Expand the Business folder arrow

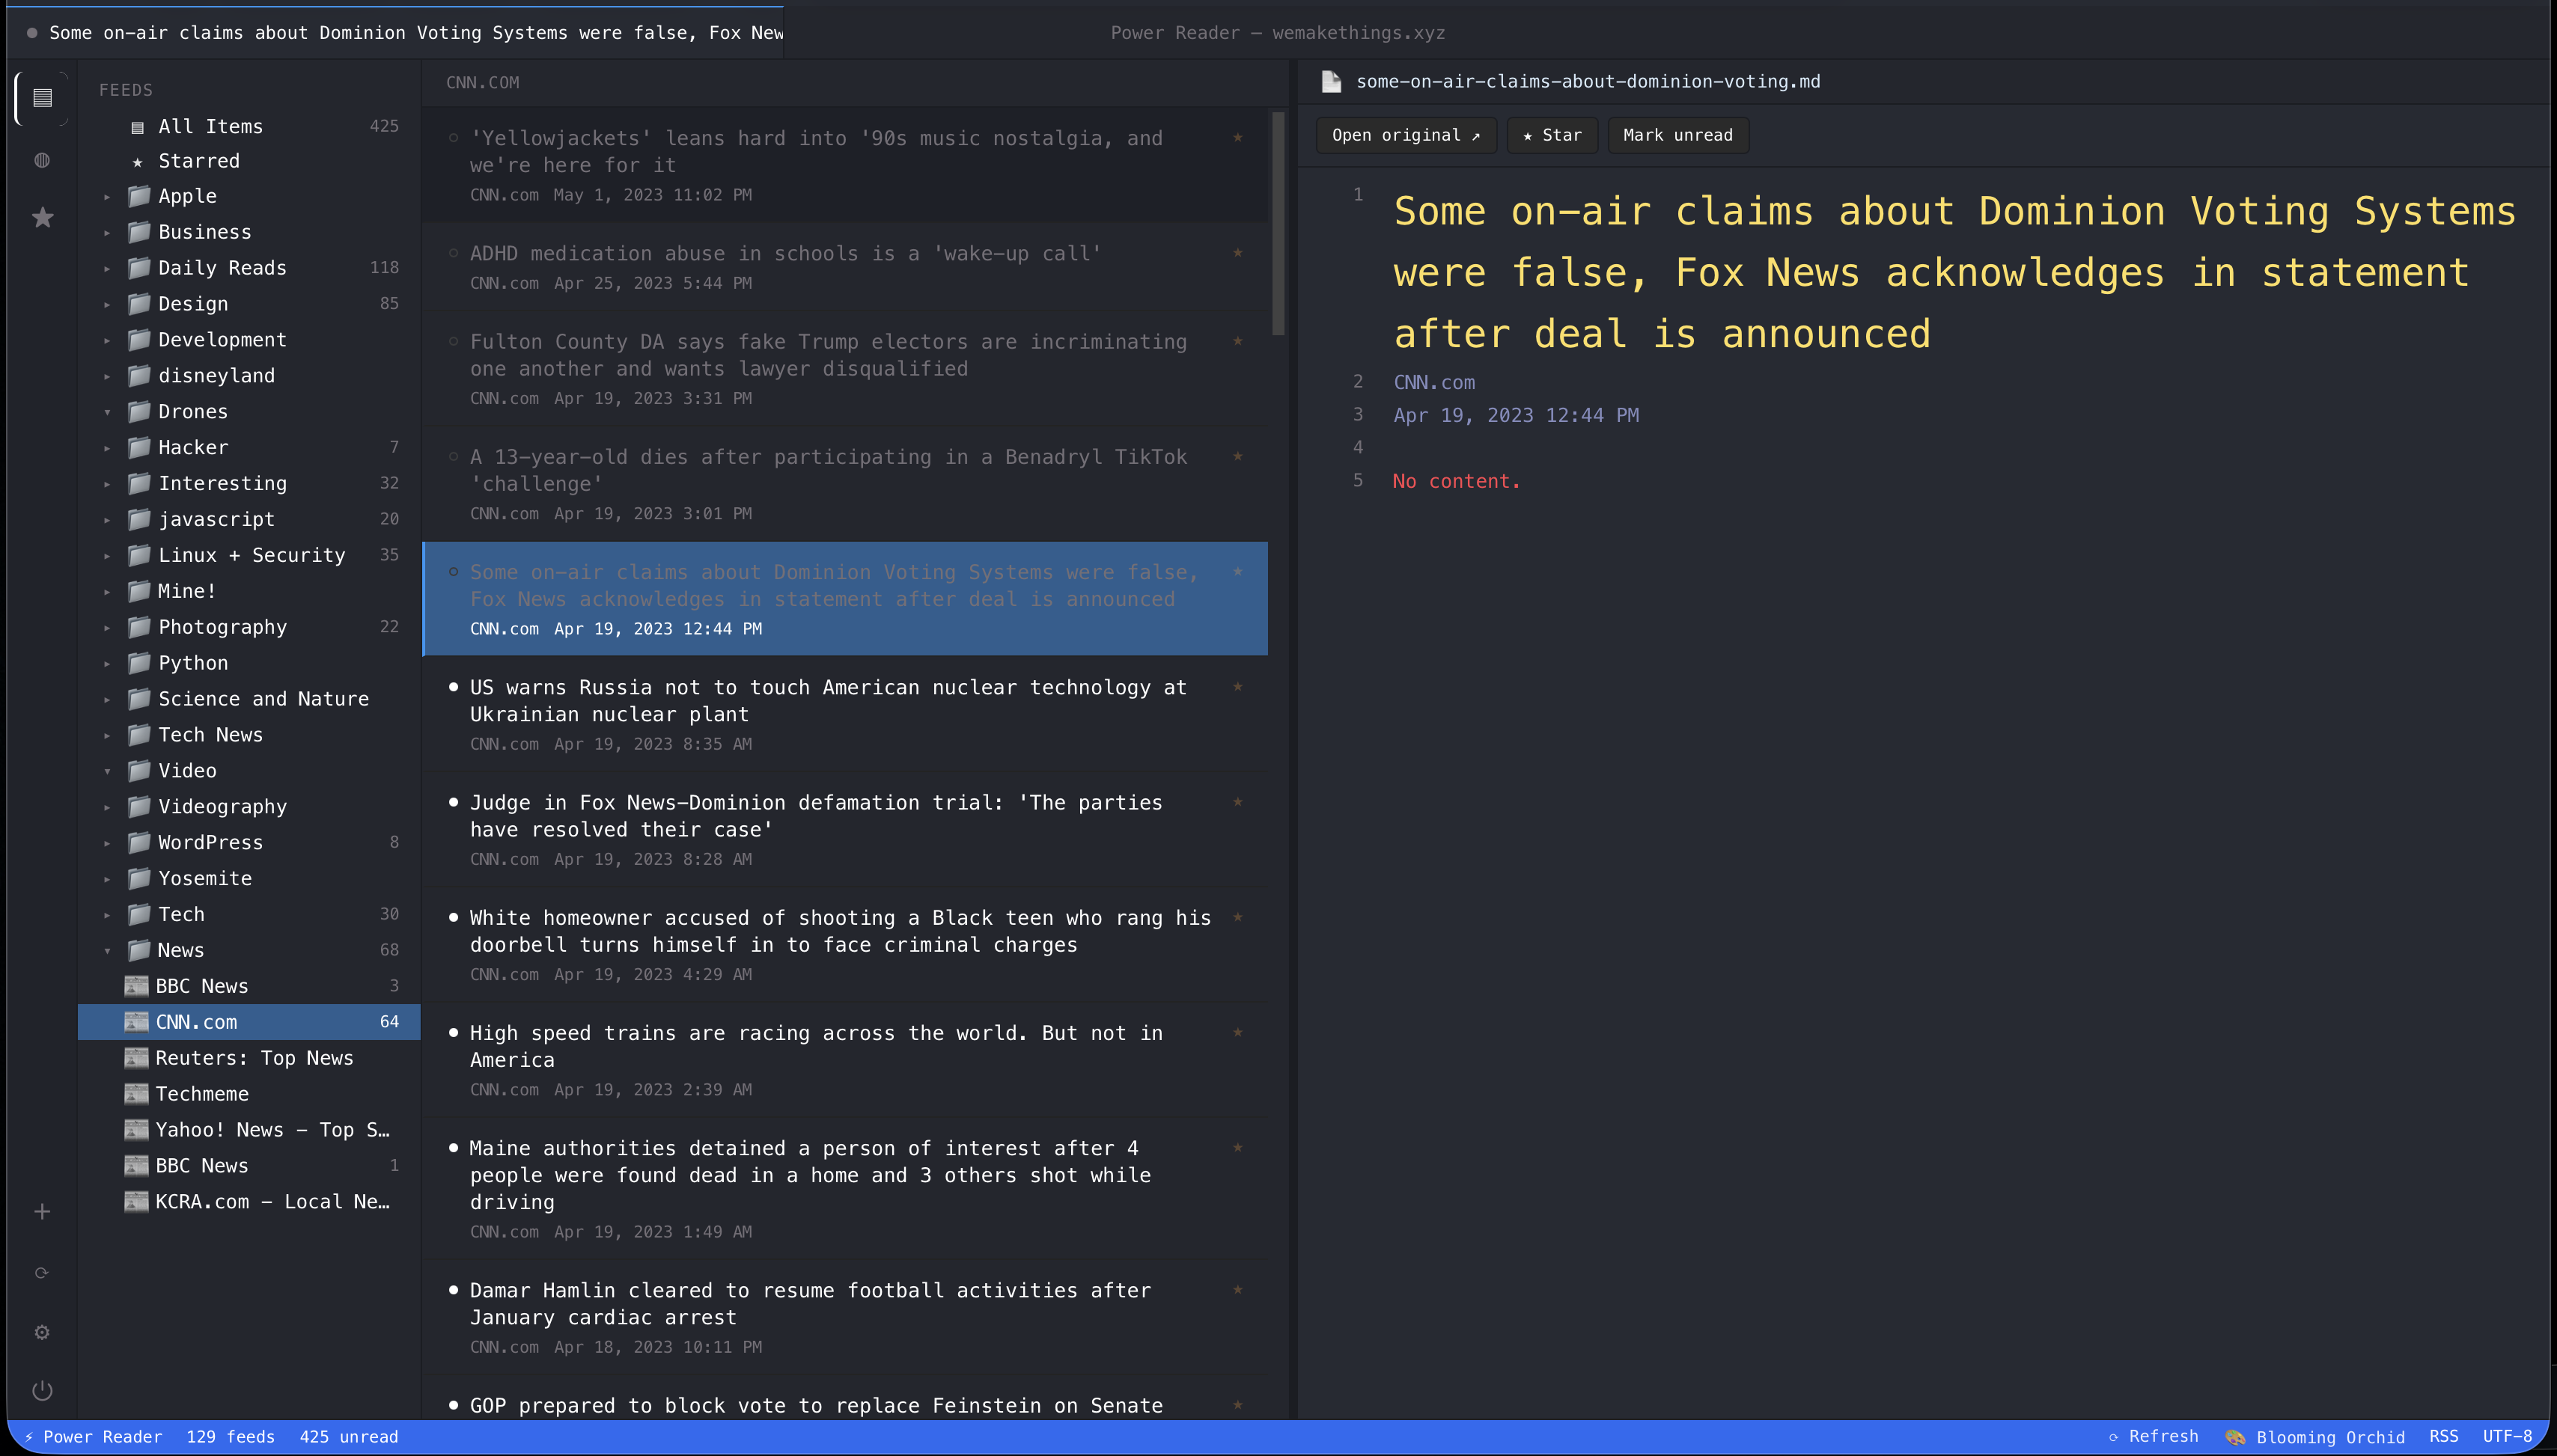coord(107,233)
